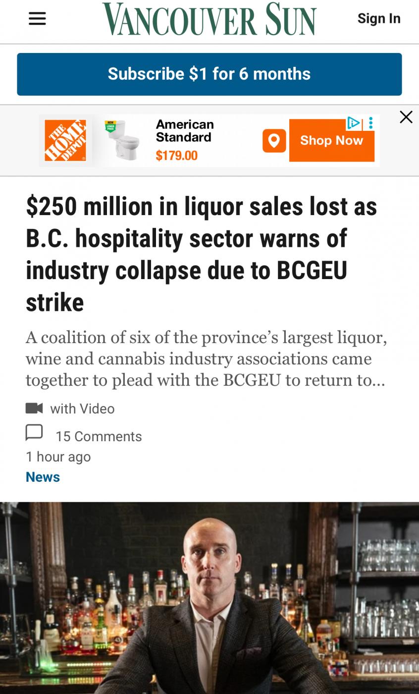Viewport: 419px width, 694px height.
Task: Open the $250 million liquor sales headline
Action: click(x=201, y=254)
